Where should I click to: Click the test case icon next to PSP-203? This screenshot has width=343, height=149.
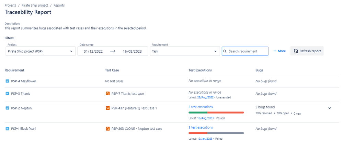point(107,129)
